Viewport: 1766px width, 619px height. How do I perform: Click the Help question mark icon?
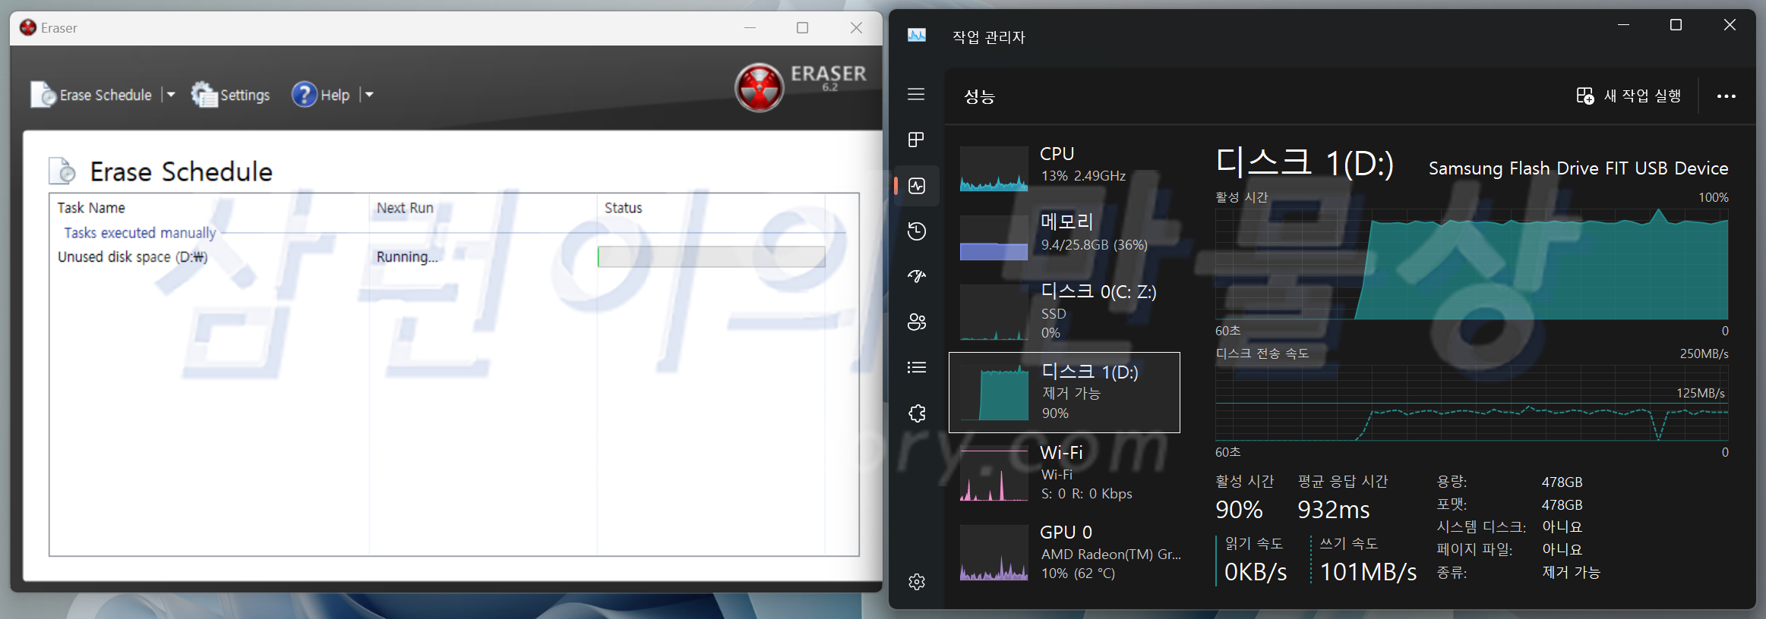(305, 95)
